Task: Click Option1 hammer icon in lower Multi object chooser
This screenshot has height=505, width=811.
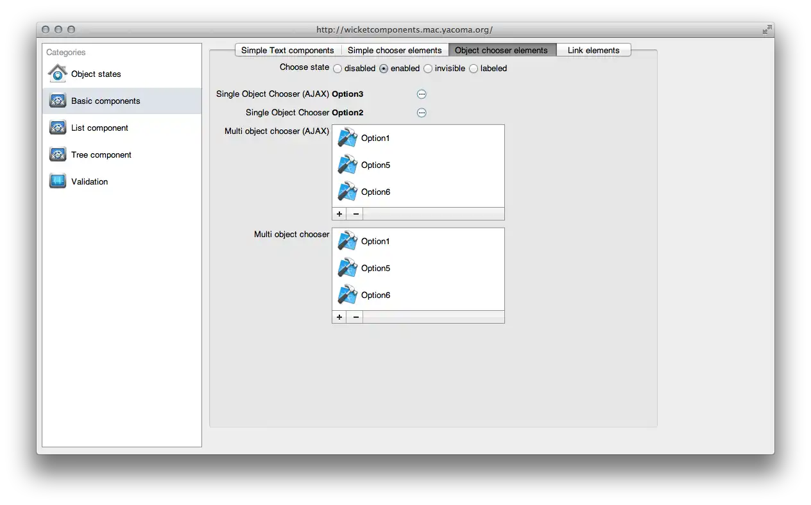Action: coord(348,241)
